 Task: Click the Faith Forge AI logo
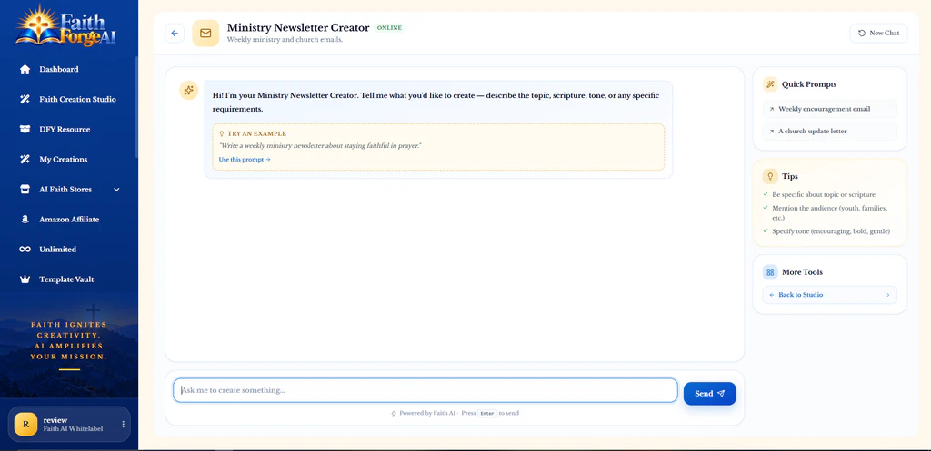(67, 26)
